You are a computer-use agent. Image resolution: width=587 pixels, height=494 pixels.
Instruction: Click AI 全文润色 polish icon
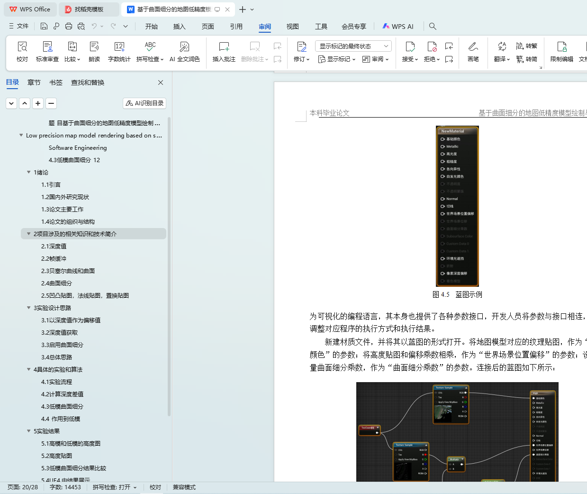coord(185,51)
